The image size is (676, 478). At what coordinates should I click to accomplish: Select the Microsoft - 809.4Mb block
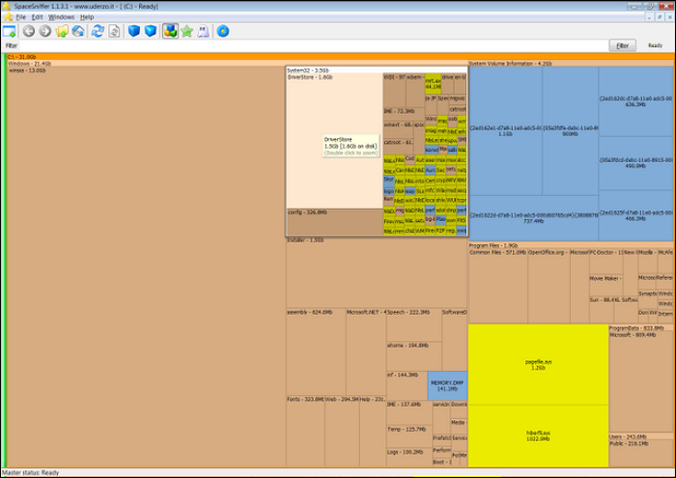[641, 381]
